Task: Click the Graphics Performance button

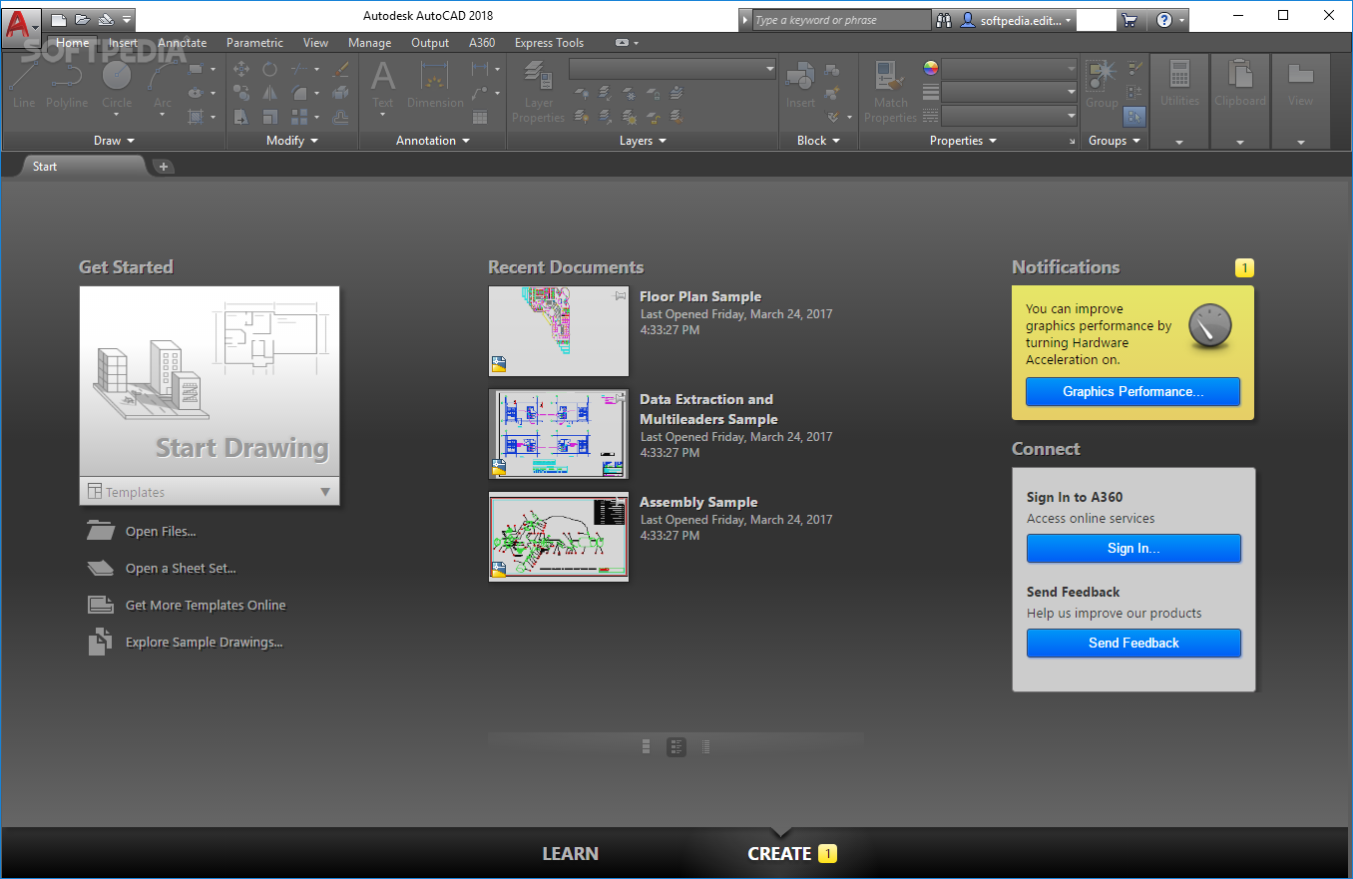Action: point(1132,392)
